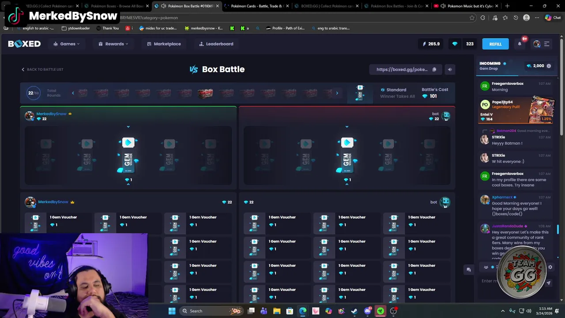Screen dimensions: 565x318
Task: Show previous boxes in rounds carousel
Action: point(73,93)
